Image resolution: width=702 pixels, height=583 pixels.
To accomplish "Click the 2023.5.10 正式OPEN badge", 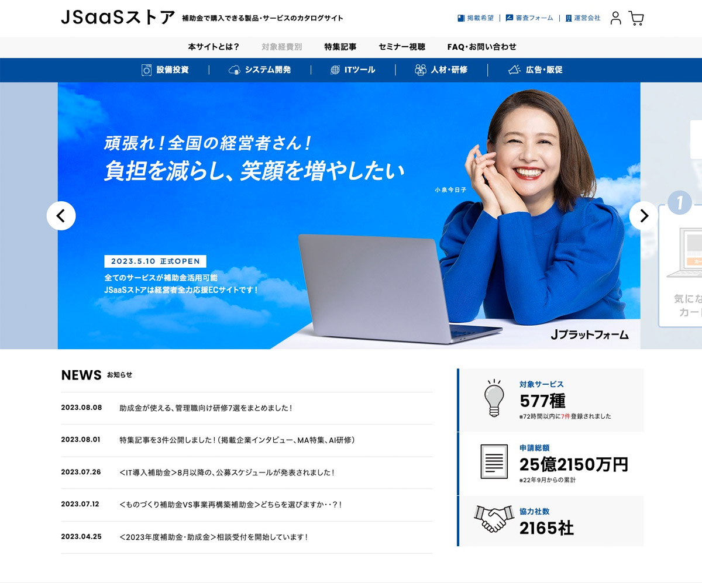I will (155, 261).
